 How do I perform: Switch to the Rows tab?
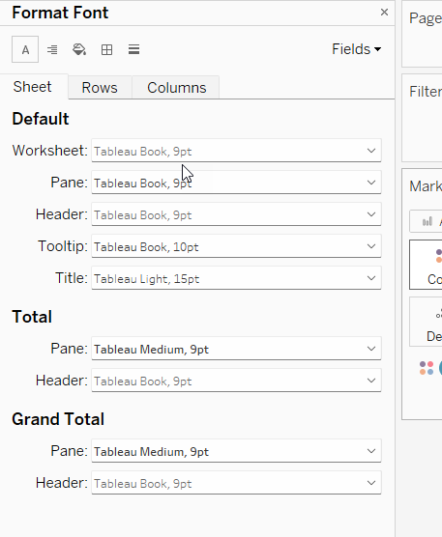100,88
